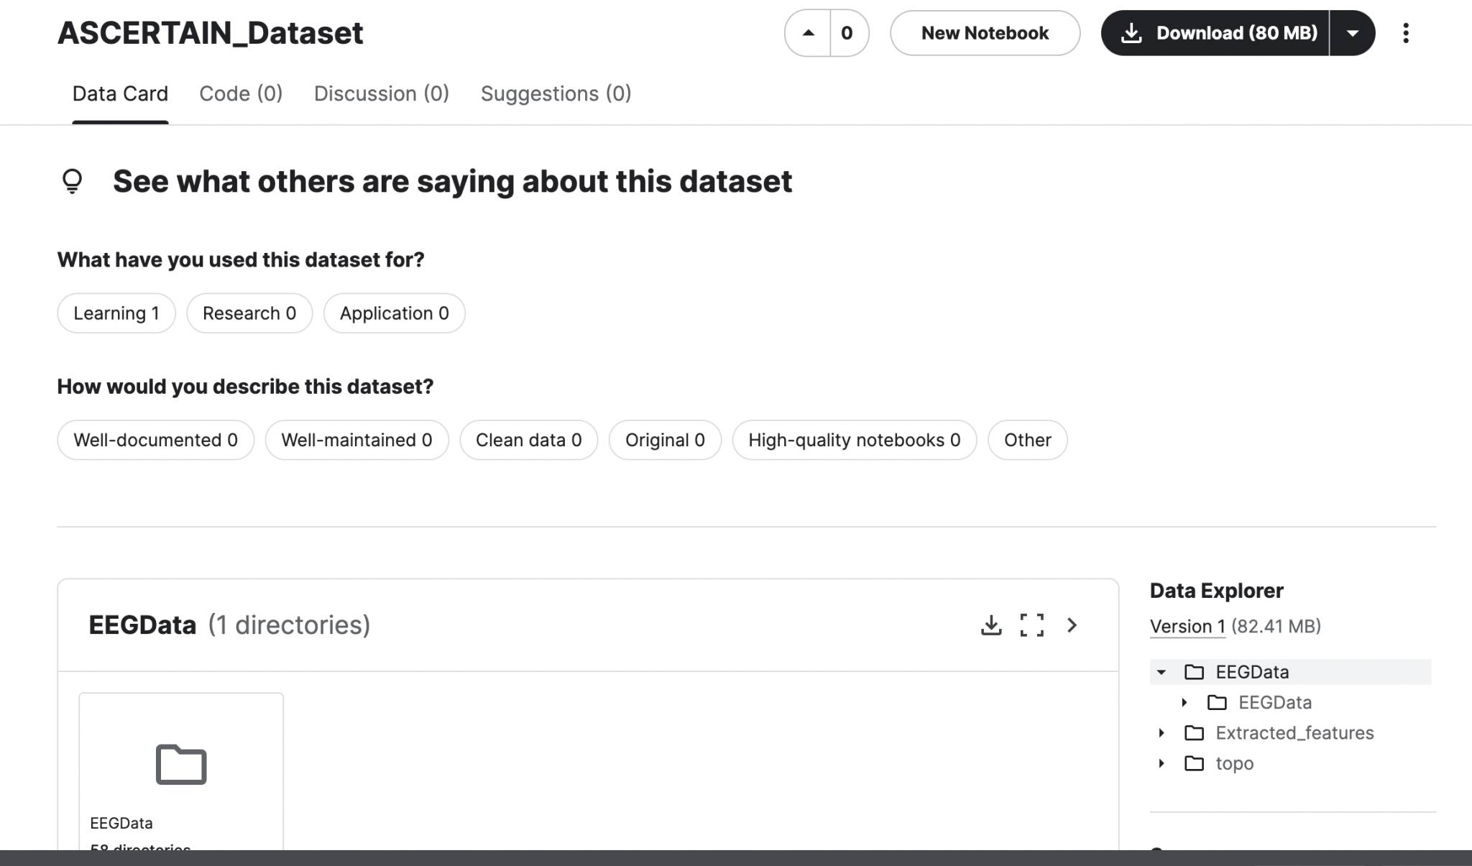Expand EEGData viewer to fullscreen
This screenshot has width=1472, height=866.
pos(1032,625)
